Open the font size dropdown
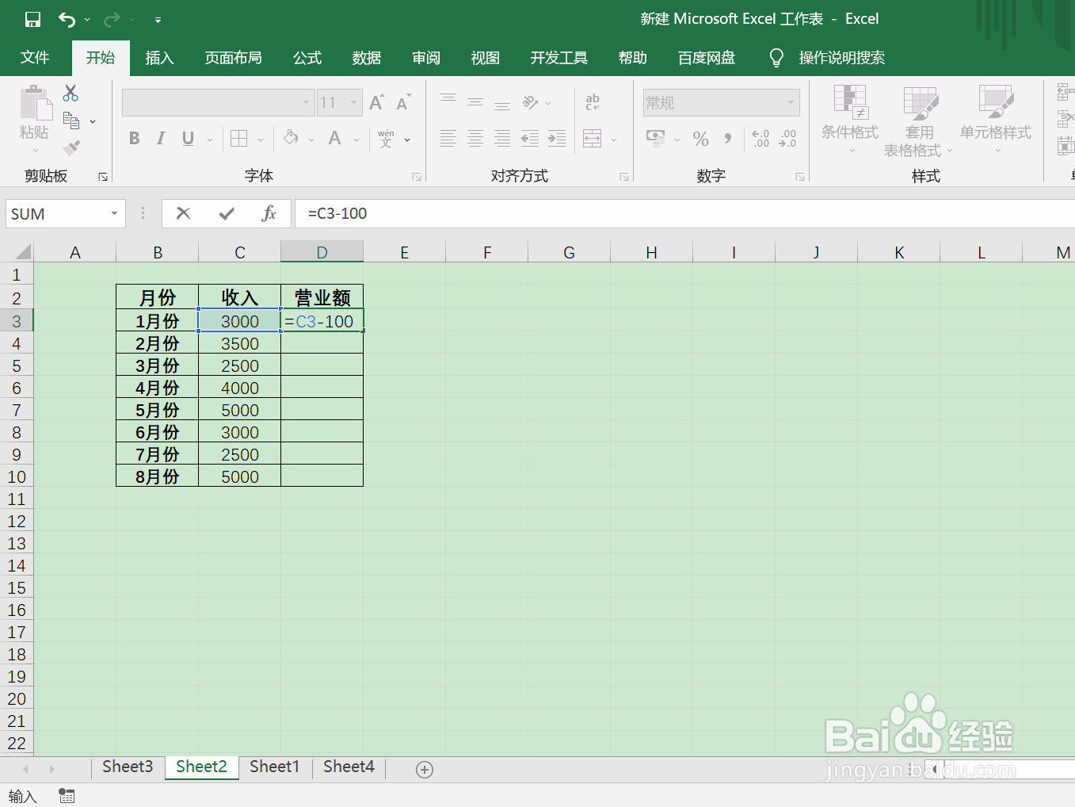 coord(353,102)
